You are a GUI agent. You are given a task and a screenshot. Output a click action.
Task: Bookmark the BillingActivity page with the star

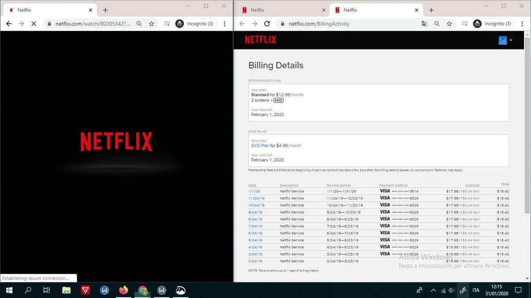click(x=449, y=23)
